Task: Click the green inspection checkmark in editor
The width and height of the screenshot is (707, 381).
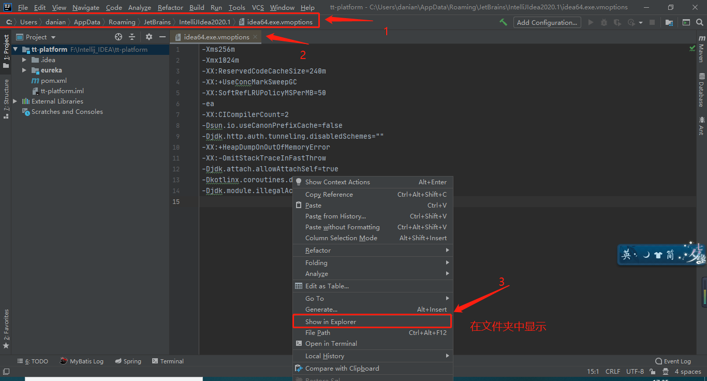Action: tap(693, 48)
